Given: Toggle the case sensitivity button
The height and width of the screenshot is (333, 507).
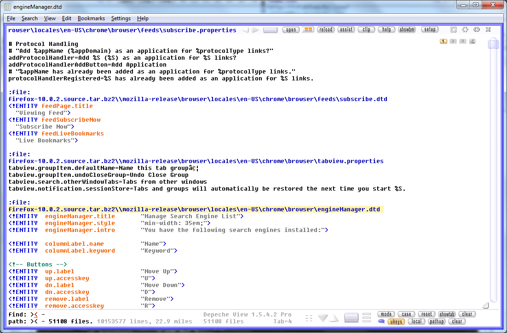Looking at the screenshot, I should (407, 314).
